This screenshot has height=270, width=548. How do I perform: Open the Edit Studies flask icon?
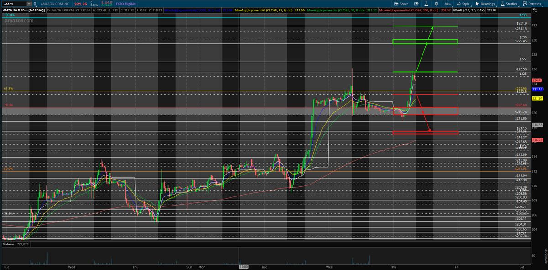[x=426, y=4]
